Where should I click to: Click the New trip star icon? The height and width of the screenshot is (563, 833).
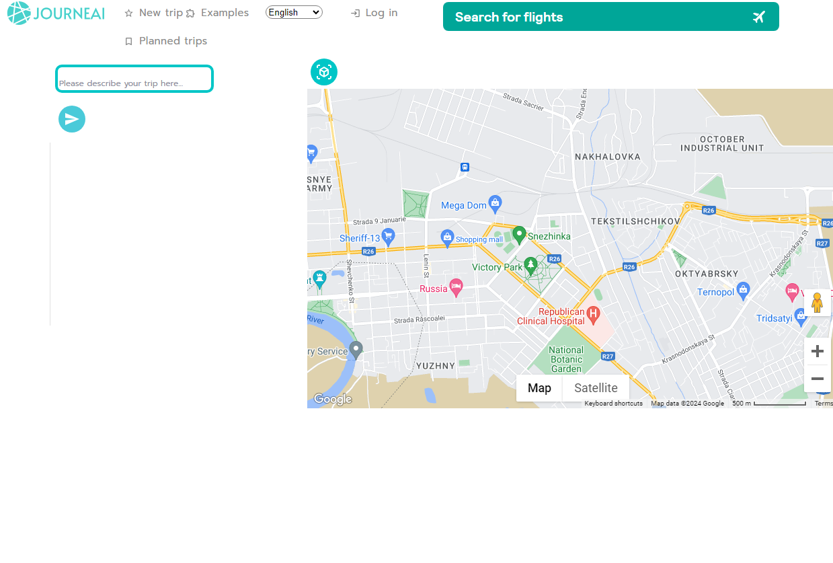[x=129, y=13]
